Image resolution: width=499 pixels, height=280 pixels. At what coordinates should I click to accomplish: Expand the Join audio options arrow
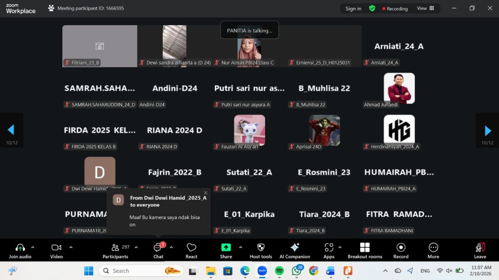(33, 247)
